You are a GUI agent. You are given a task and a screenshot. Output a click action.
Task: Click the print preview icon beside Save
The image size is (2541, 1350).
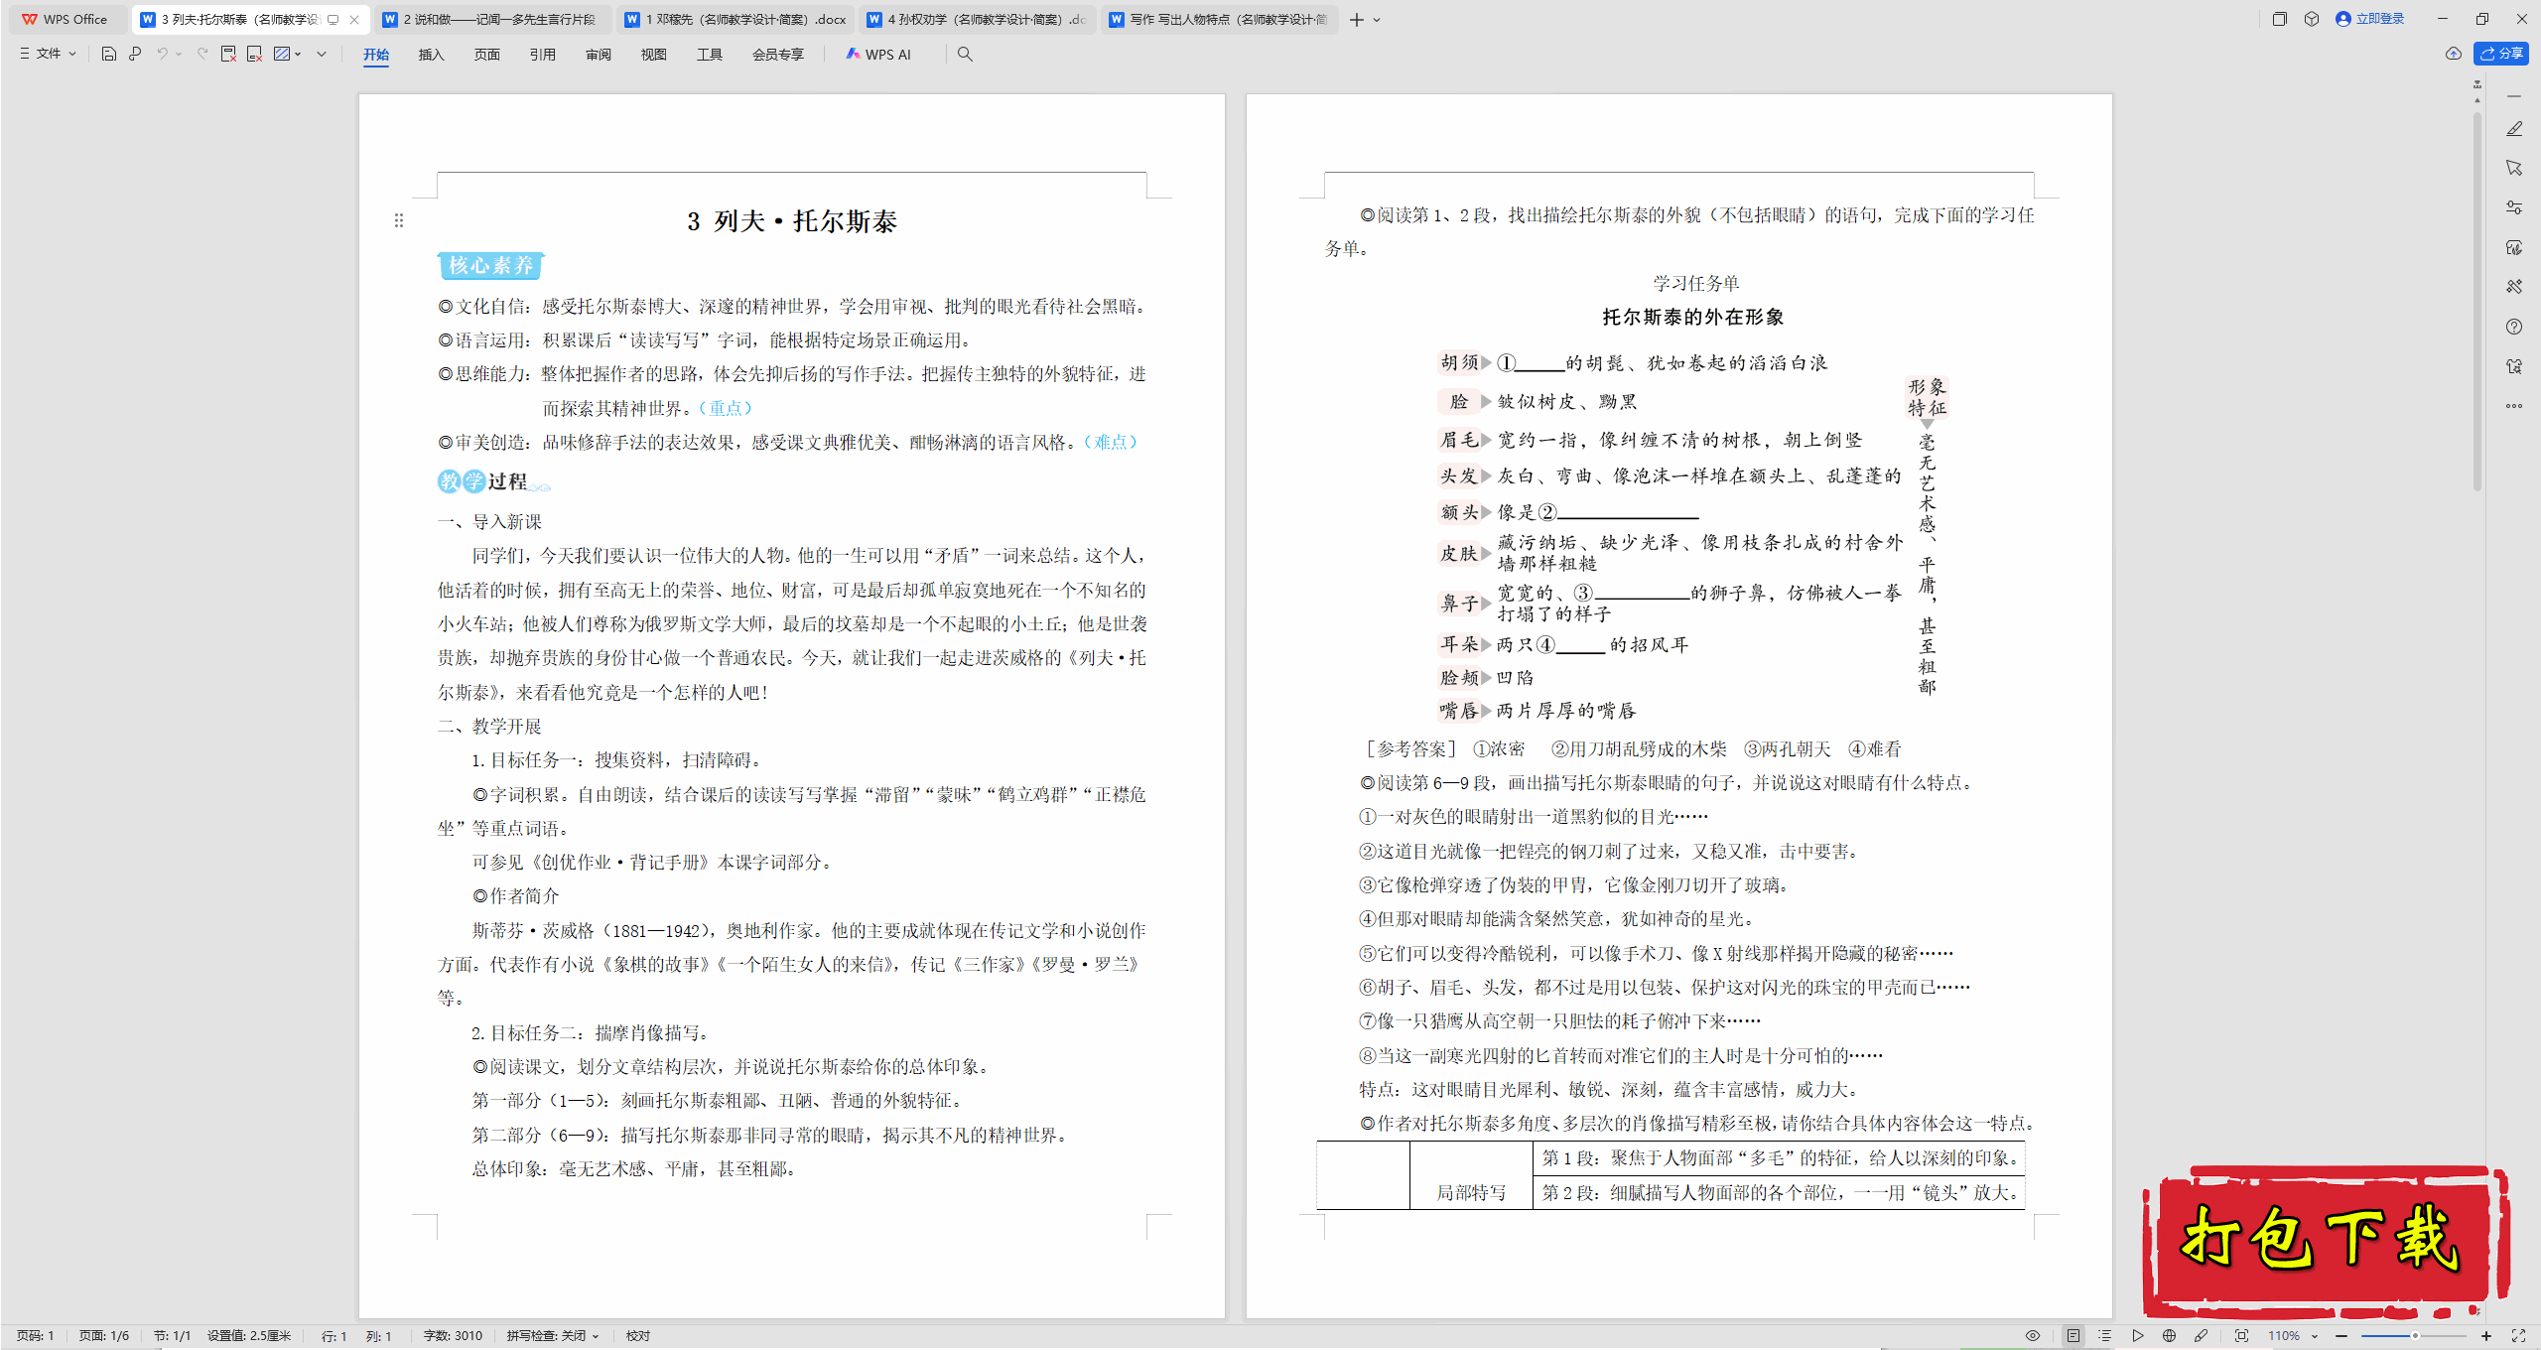click(x=135, y=54)
